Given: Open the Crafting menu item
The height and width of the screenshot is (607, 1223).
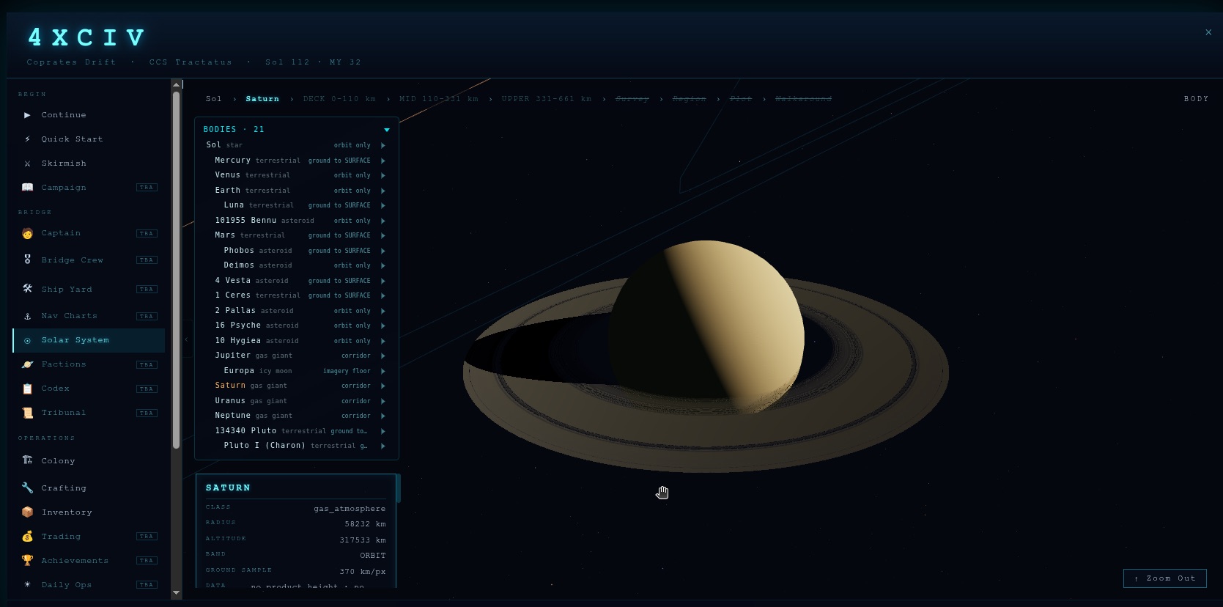Looking at the screenshot, I should [x=89, y=488].
